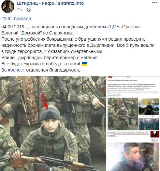Open the three-dot post options menu
Screen dimensions: 160x171
155,3
